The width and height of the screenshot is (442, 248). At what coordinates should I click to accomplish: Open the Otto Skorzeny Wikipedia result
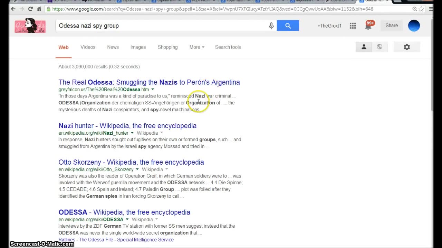coord(131,162)
